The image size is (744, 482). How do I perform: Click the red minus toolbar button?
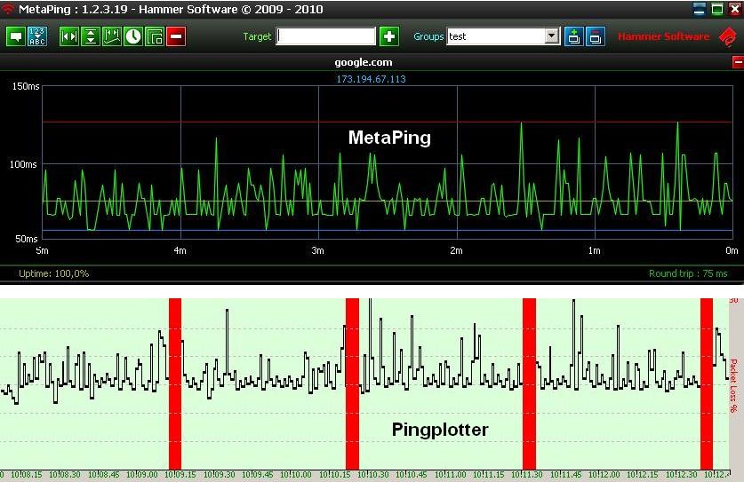click(176, 36)
